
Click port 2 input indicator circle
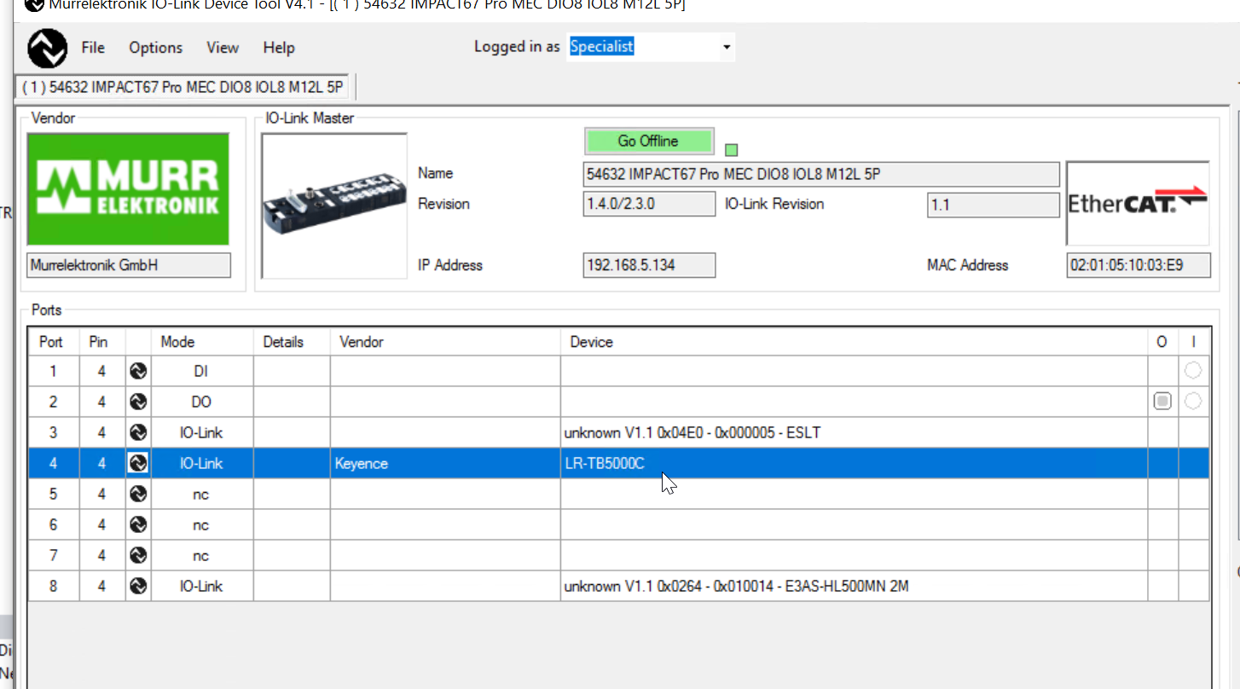1193,401
